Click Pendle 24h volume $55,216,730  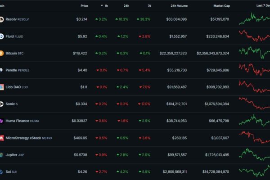pyautogui.click(x=177, y=70)
